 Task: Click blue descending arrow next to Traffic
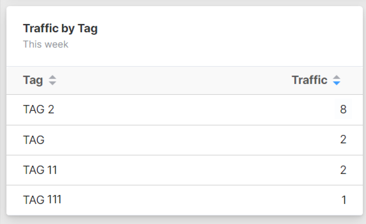pyautogui.click(x=336, y=83)
